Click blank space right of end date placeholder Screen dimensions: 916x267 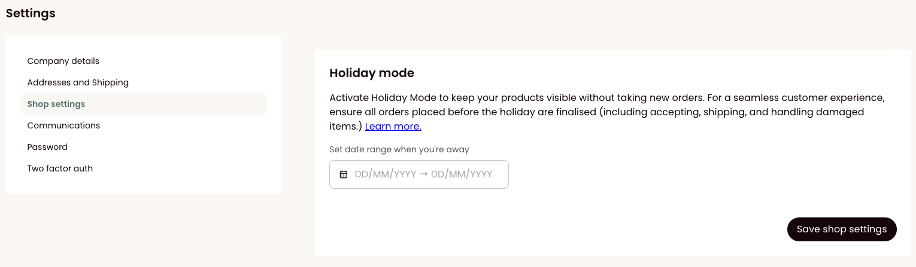click(x=501, y=174)
